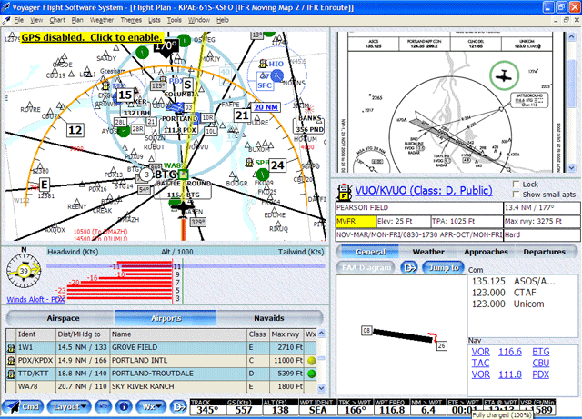582x419 pixels.
Task: Select the GROVE FIELD row name
Action: tap(135, 347)
